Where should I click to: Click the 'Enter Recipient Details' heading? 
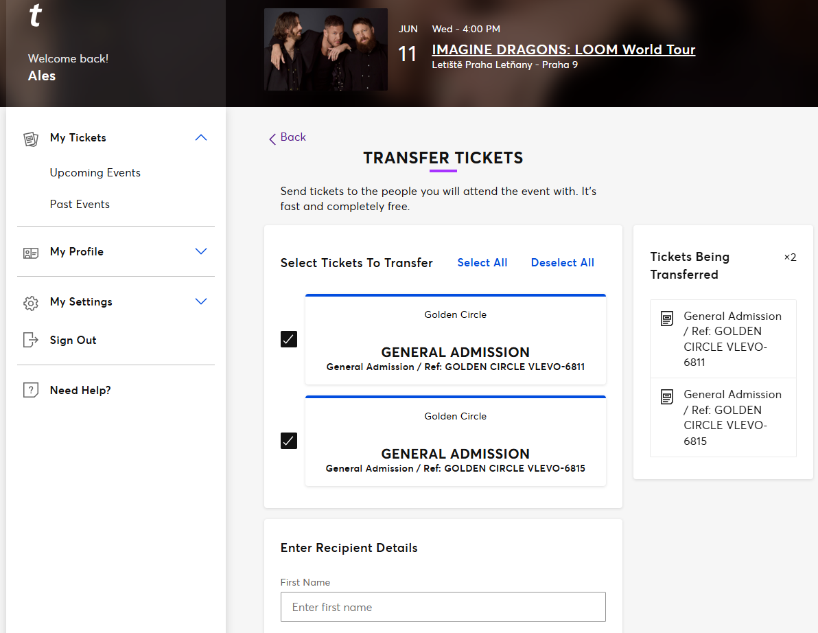pos(349,548)
